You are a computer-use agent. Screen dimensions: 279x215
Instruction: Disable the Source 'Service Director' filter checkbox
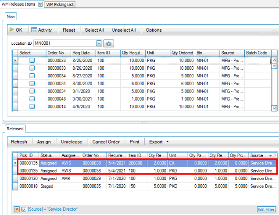tap(24, 209)
